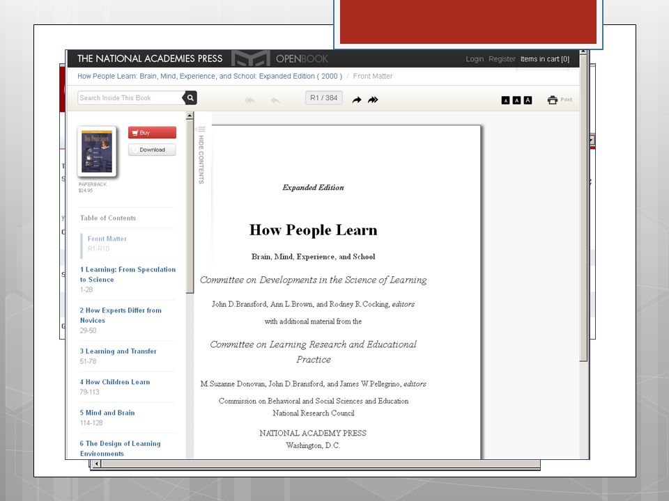Click the Print printer icon
This screenshot has width=669, height=501.
[x=553, y=100]
